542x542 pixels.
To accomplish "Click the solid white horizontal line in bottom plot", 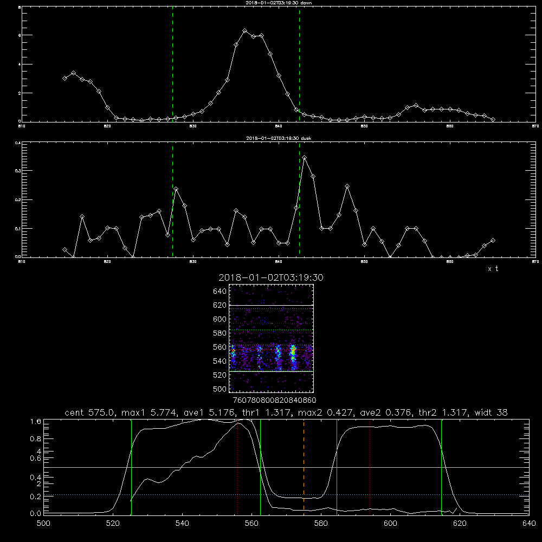I will point(286,467).
